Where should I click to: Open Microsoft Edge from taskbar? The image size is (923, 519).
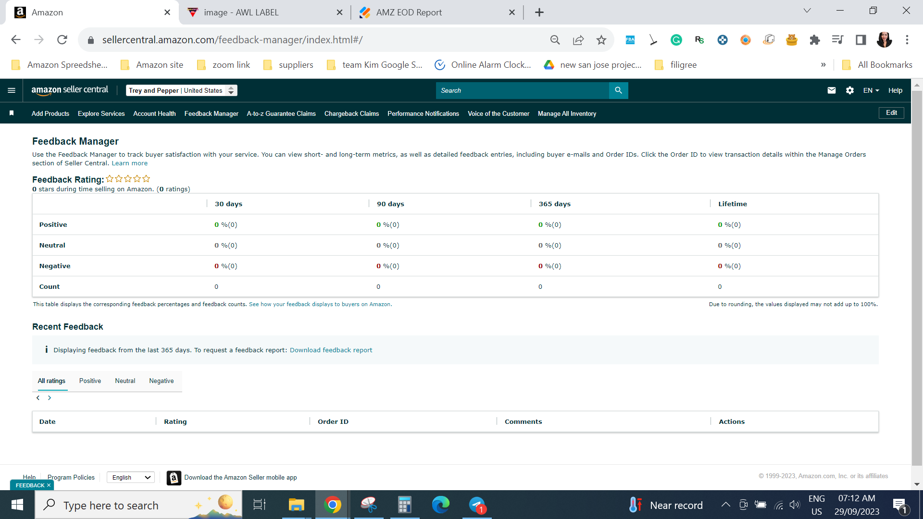[441, 505]
